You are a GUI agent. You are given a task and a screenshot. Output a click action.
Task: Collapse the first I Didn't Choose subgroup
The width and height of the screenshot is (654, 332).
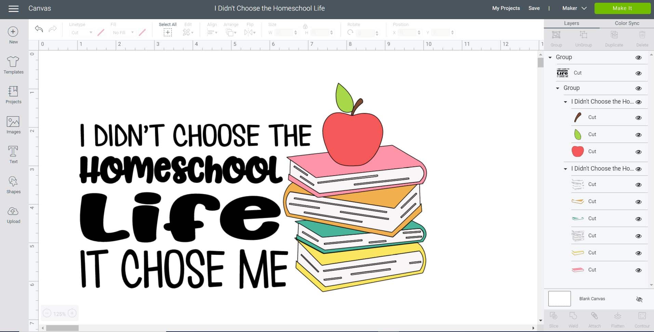point(565,102)
